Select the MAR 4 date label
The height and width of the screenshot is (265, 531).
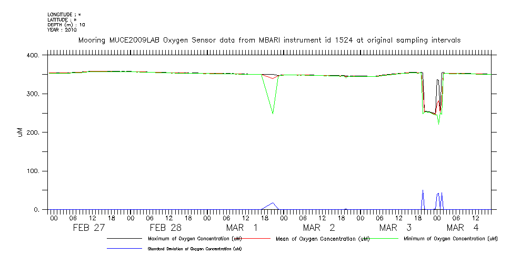click(463, 228)
